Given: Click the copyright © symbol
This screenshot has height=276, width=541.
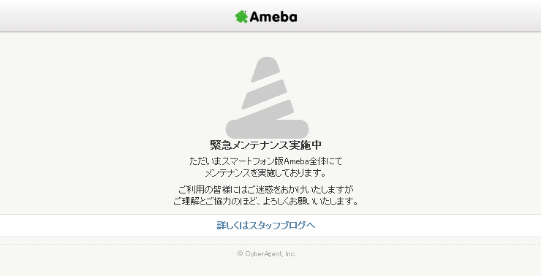Looking at the screenshot, I should (x=240, y=254).
